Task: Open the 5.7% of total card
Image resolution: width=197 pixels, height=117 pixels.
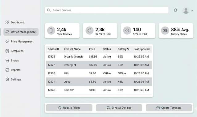Action: point(138,30)
